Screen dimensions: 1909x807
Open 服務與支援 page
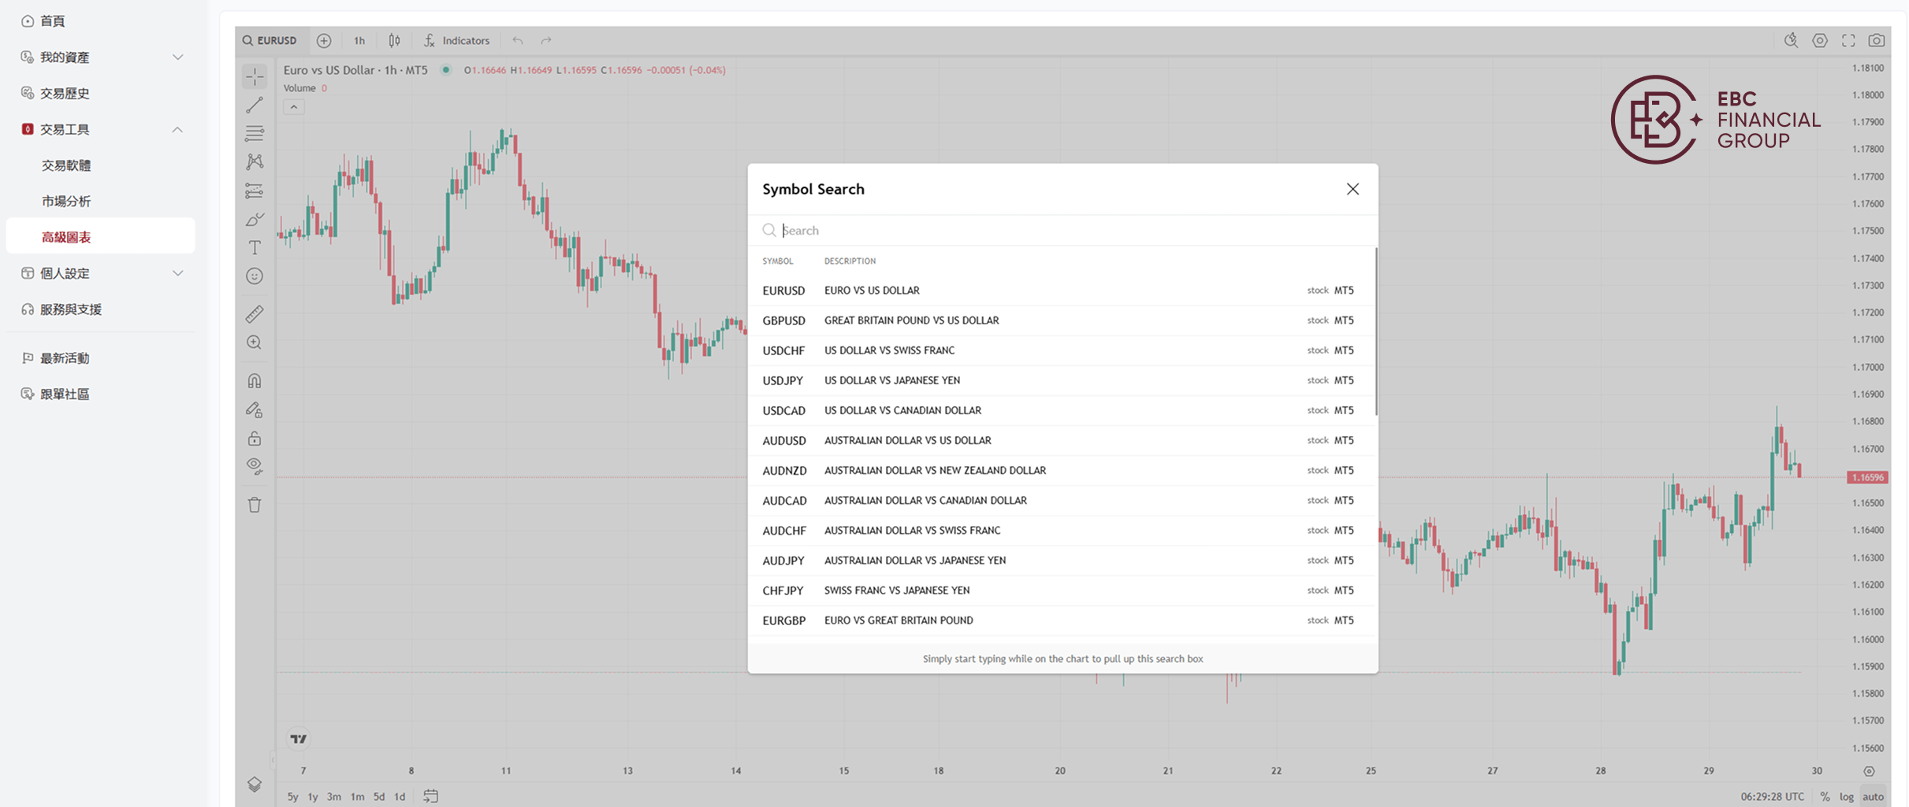(101, 309)
